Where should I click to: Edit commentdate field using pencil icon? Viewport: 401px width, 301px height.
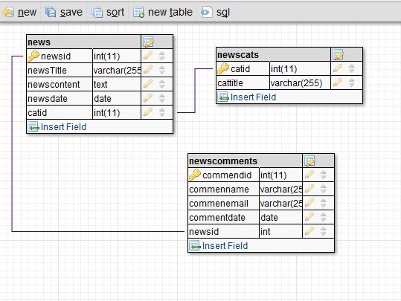tap(309, 217)
